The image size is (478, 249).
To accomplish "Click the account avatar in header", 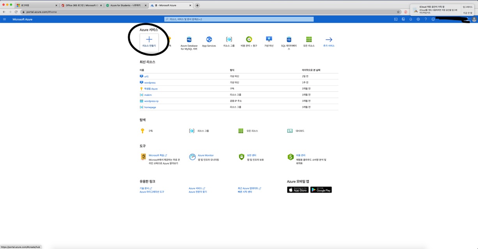I will 474,19.
